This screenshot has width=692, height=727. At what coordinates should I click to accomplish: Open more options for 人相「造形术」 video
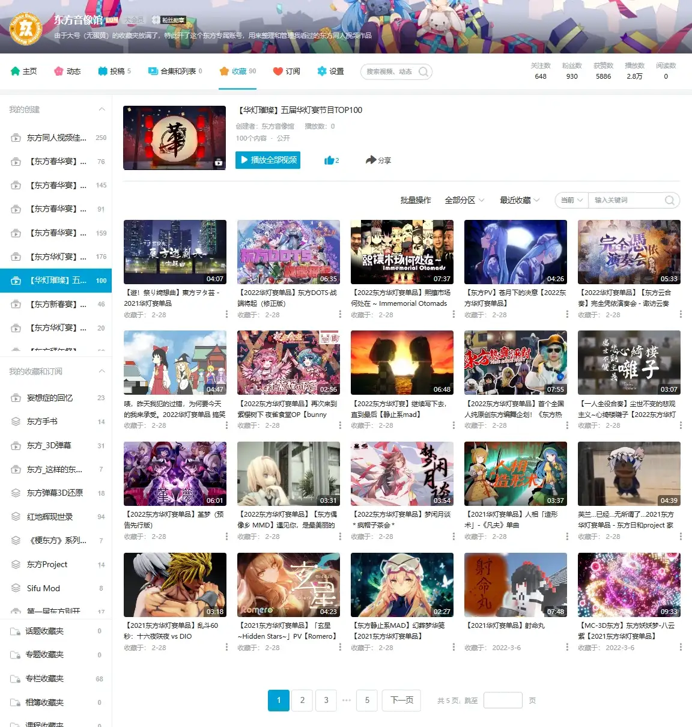tap(566, 536)
